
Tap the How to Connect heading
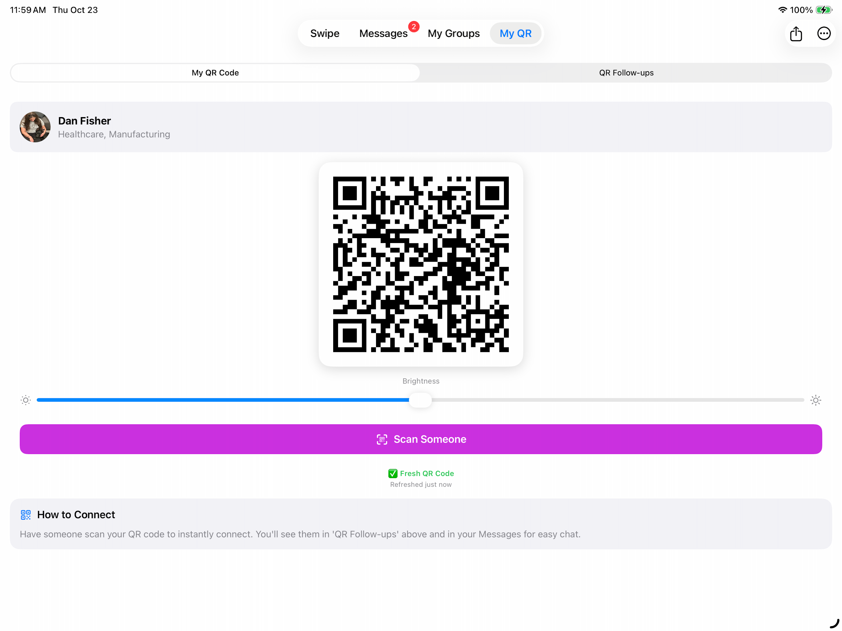pyautogui.click(x=76, y=515)
